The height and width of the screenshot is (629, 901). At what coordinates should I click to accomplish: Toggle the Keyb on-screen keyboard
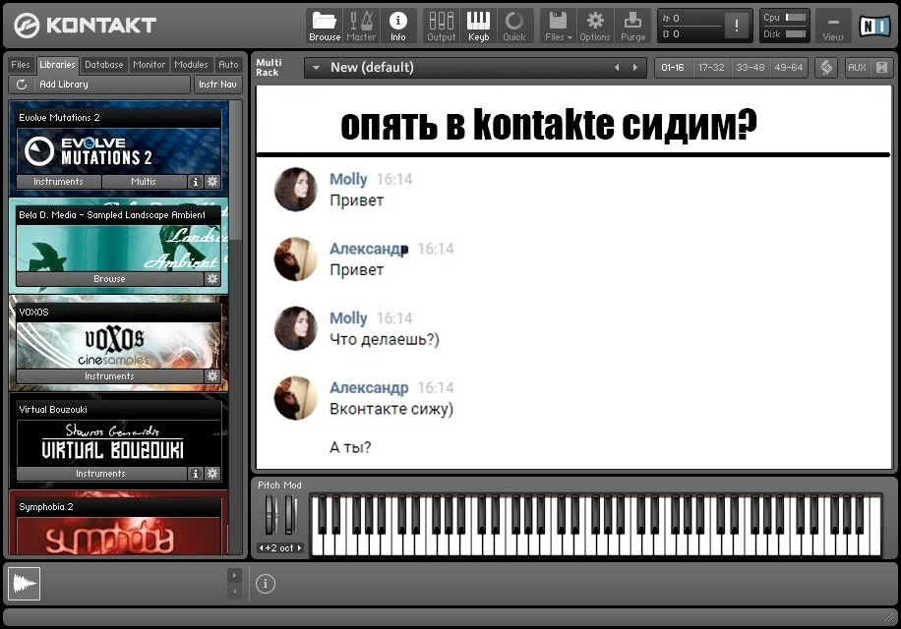pyautogui.click(x=478, y=26)
